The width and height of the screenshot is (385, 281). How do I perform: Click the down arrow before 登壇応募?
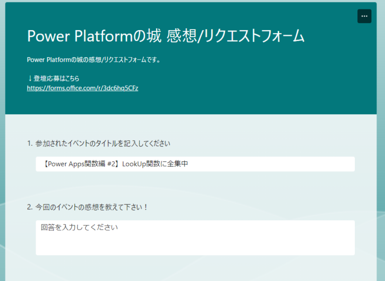(30, 79)
